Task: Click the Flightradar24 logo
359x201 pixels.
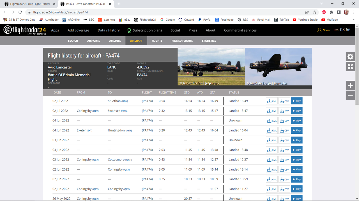Action: (x=25, y=30)
